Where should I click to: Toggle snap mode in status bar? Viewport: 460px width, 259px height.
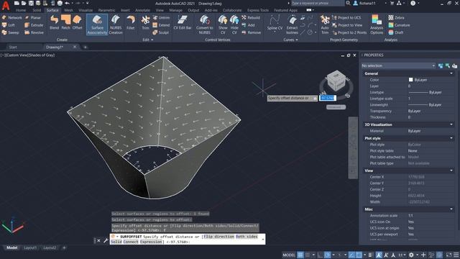308,255
